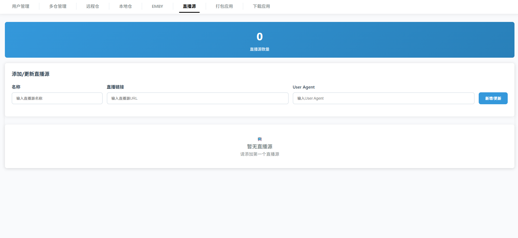Click the 输入直播源URL link field
The height and width of the screenshot is (238, 518).
point(198,98)
